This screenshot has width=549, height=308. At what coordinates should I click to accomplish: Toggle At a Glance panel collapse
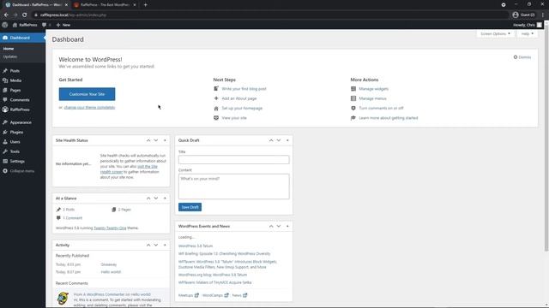165,198
